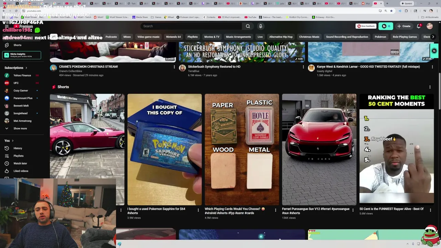Image resolution: width=441 pixels, height=248 pixels.
Task: Expand the Subscriptions section chevron
Action: pos(26,68)
